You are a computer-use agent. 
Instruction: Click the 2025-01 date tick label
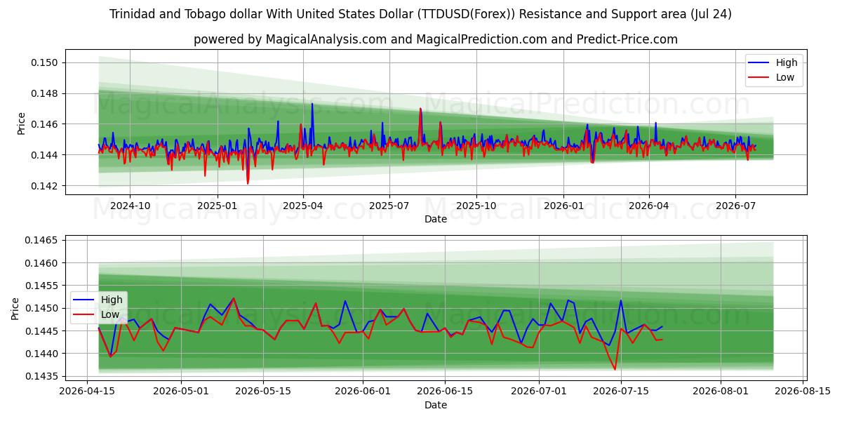point(217,207)
